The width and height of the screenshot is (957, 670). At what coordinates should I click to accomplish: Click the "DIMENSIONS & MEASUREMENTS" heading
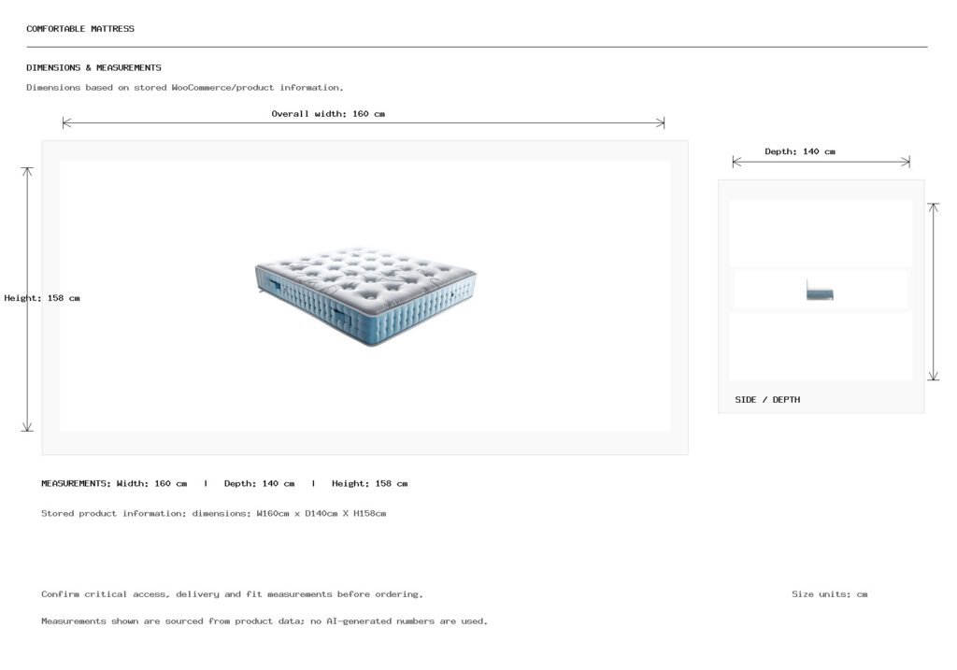(x=93, y=67)
